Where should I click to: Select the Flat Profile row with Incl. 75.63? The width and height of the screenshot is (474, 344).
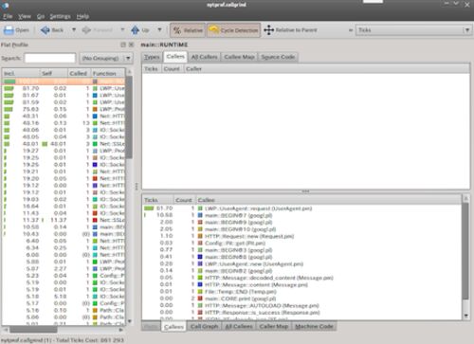pyautogui.click(x=64, y=109)
